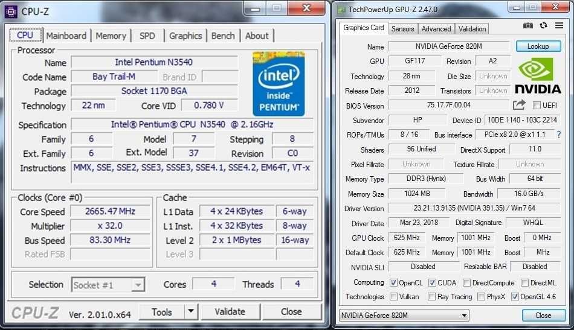The image size is (574, 330).
Task: Click the Driver Version field in GPU-Z
Action: click(474, 208)
